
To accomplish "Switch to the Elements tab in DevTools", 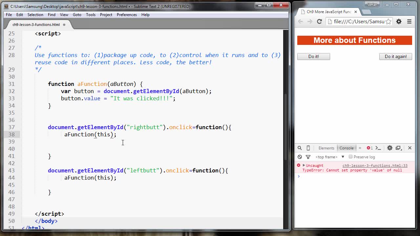I will tap(326, 148).
